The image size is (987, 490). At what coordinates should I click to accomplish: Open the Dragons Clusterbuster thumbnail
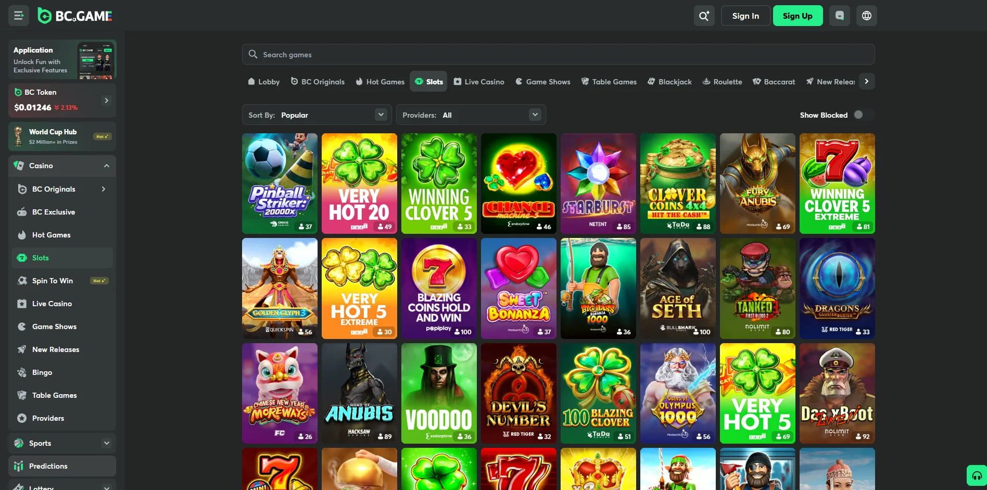837,288
